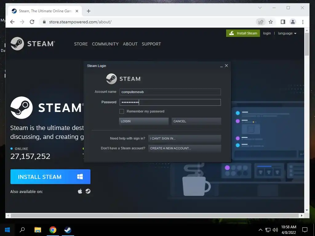Click the Install Steam download icon button
The width and height of the screenshot is (315, 236).
pos(243,33)
